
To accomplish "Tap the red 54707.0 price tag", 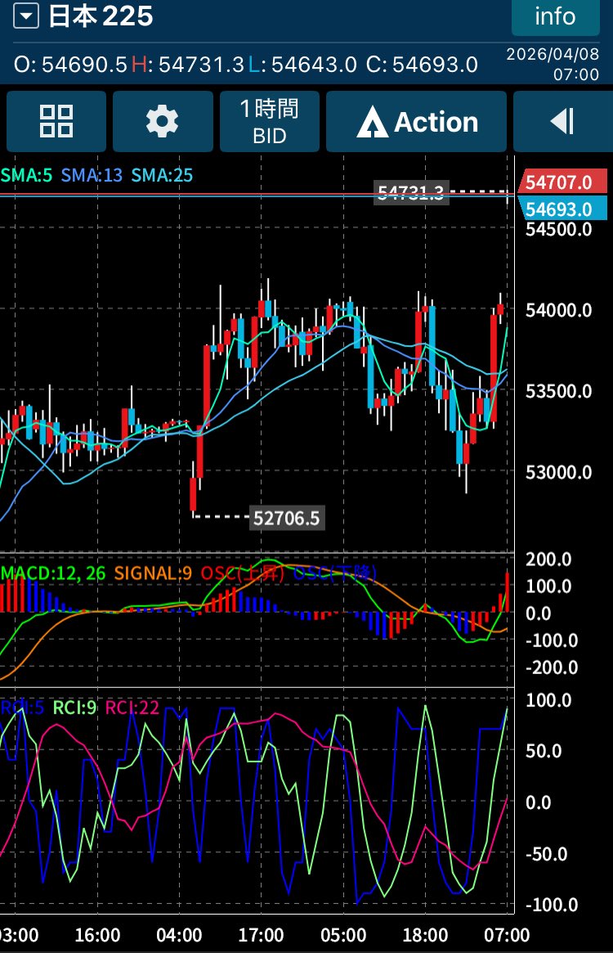I will (562, 181).
